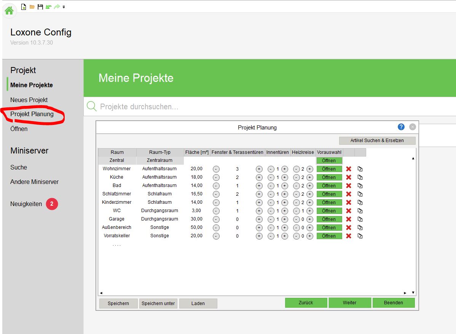Click the undo arrow icon
This screenshot has width=456, height=334.
click(49, 7)
